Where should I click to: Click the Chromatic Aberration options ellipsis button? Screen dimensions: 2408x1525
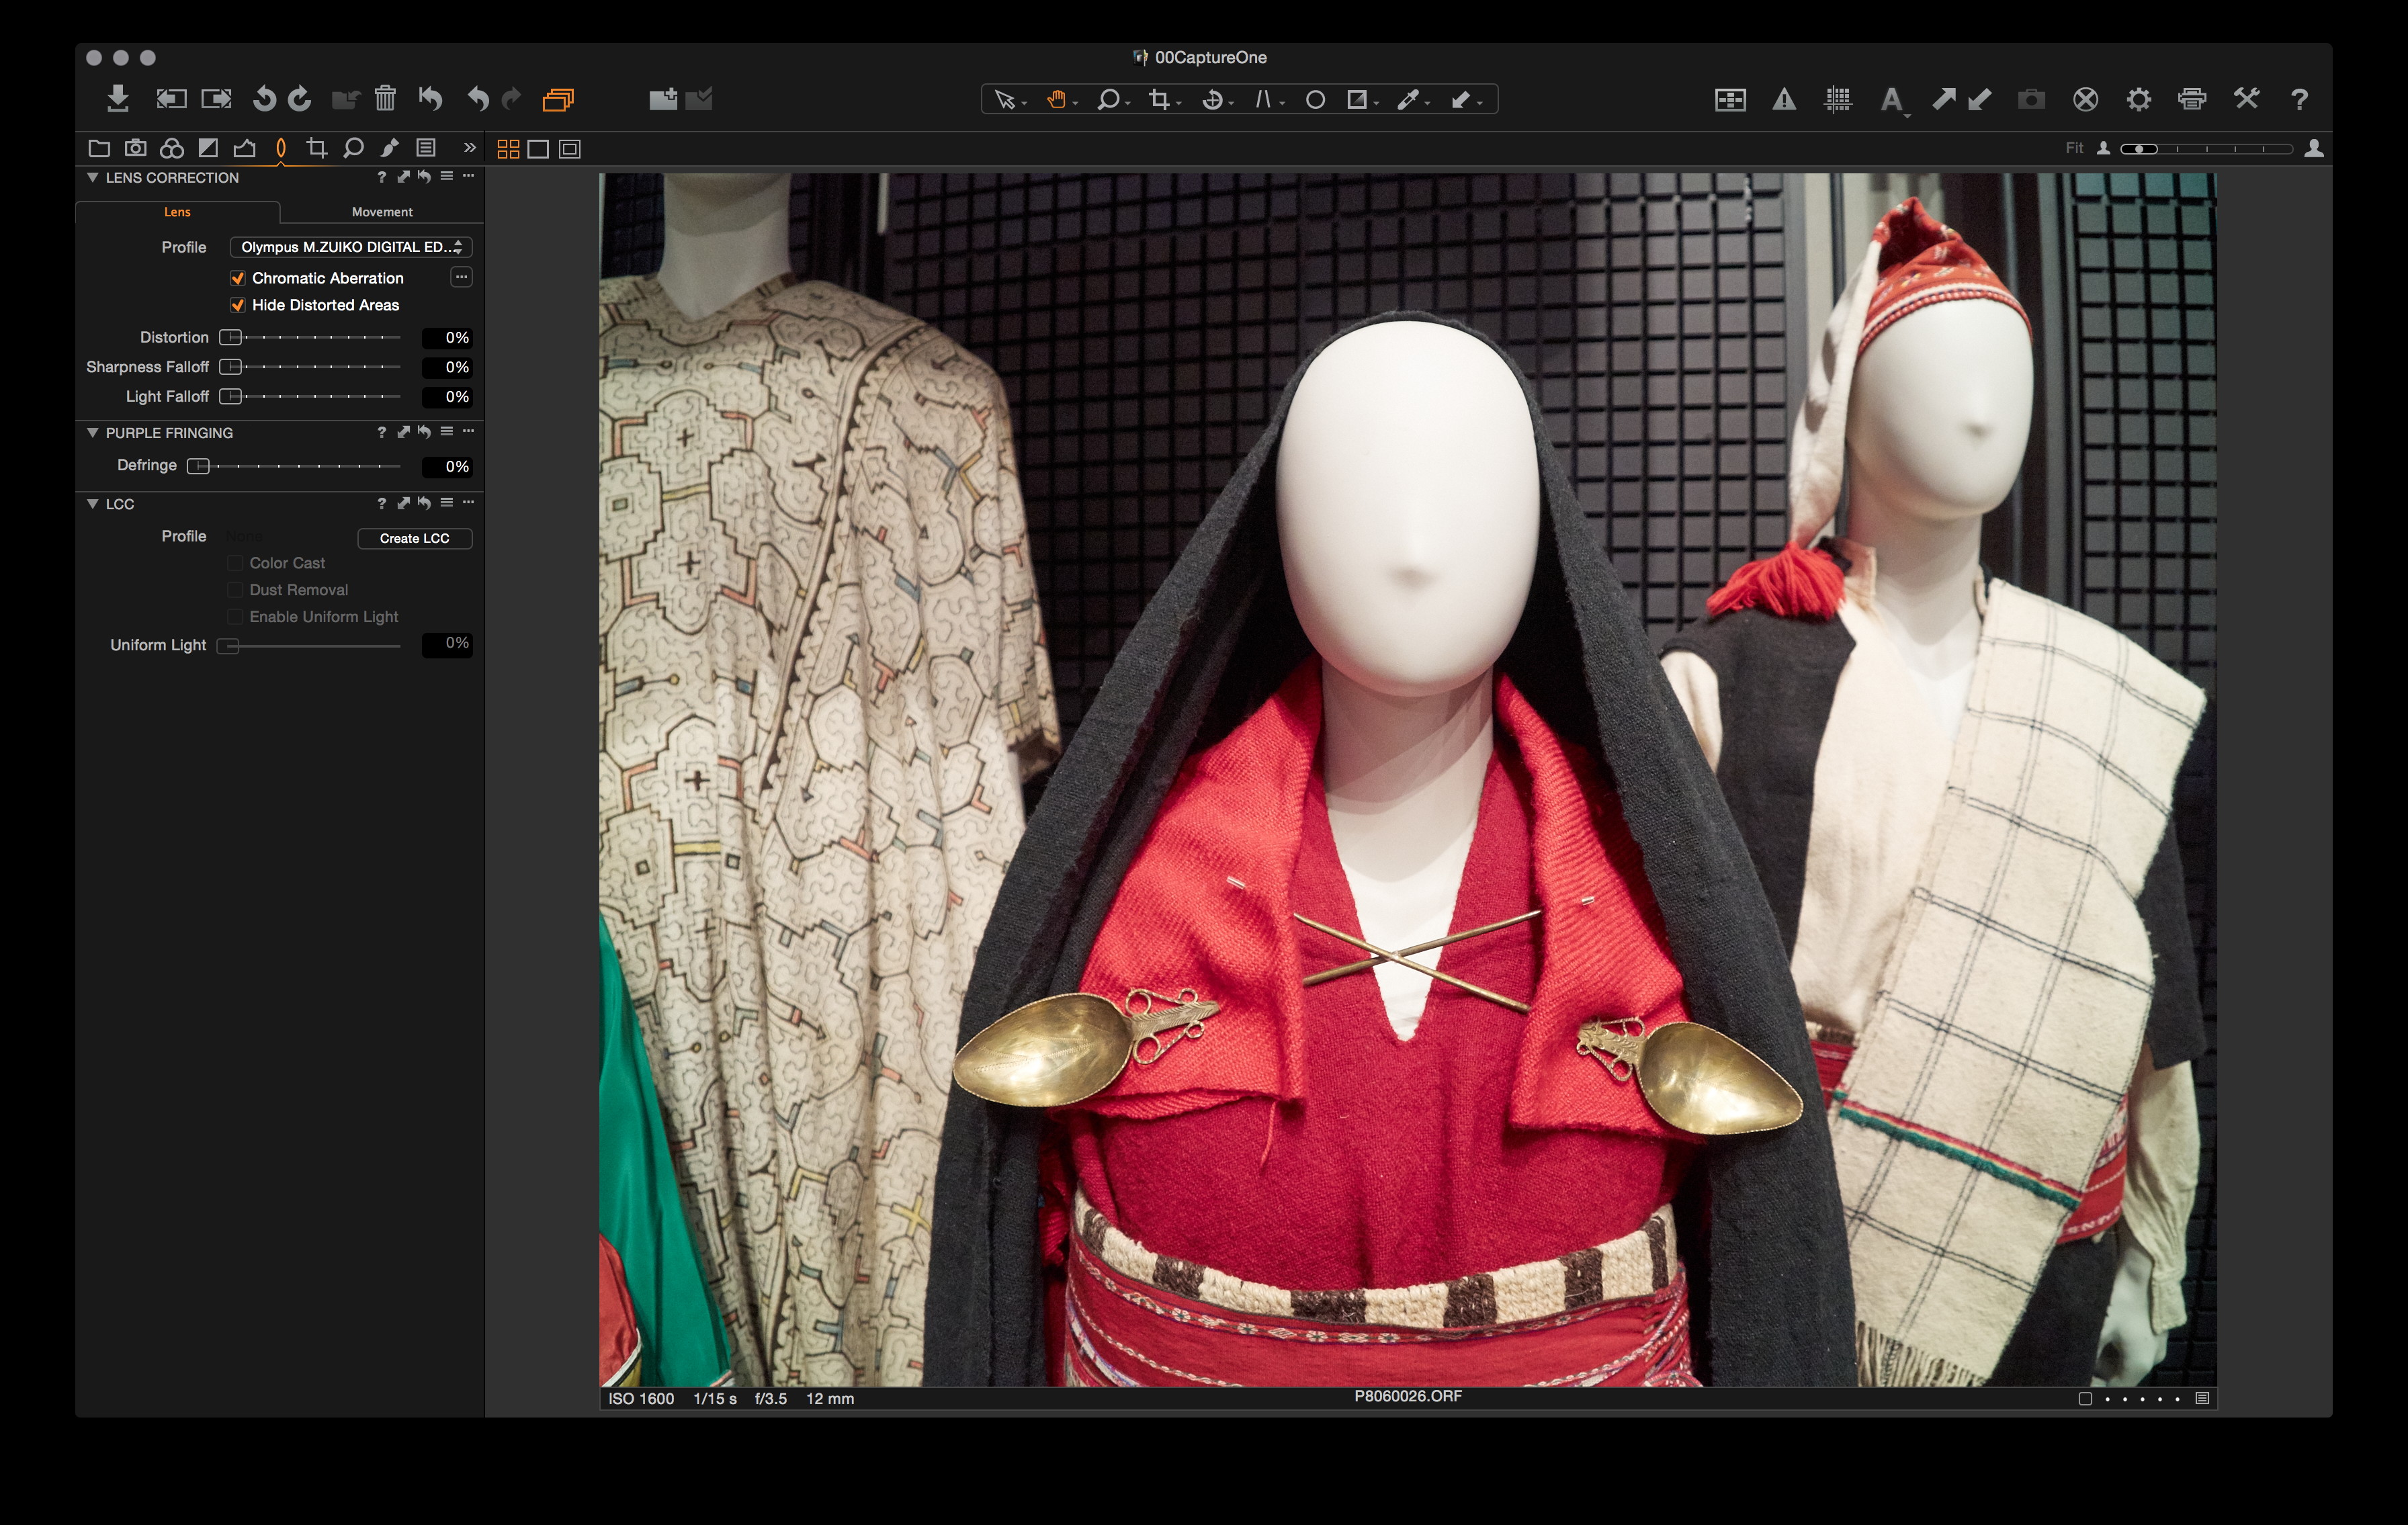461,277
